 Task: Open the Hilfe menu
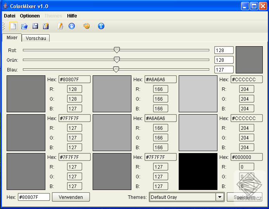72,16
